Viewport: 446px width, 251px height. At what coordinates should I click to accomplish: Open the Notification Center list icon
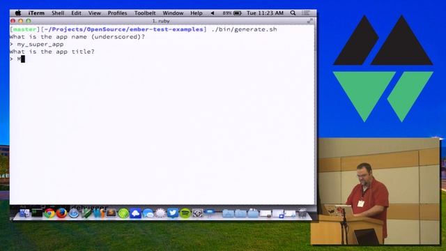[x=305, y=13]
